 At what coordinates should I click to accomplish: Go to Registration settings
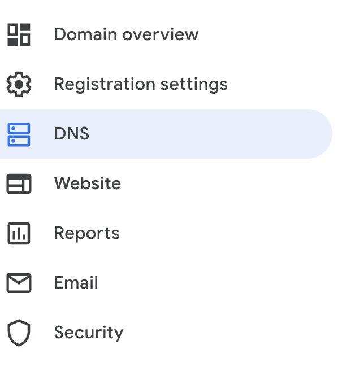(141, 84)
